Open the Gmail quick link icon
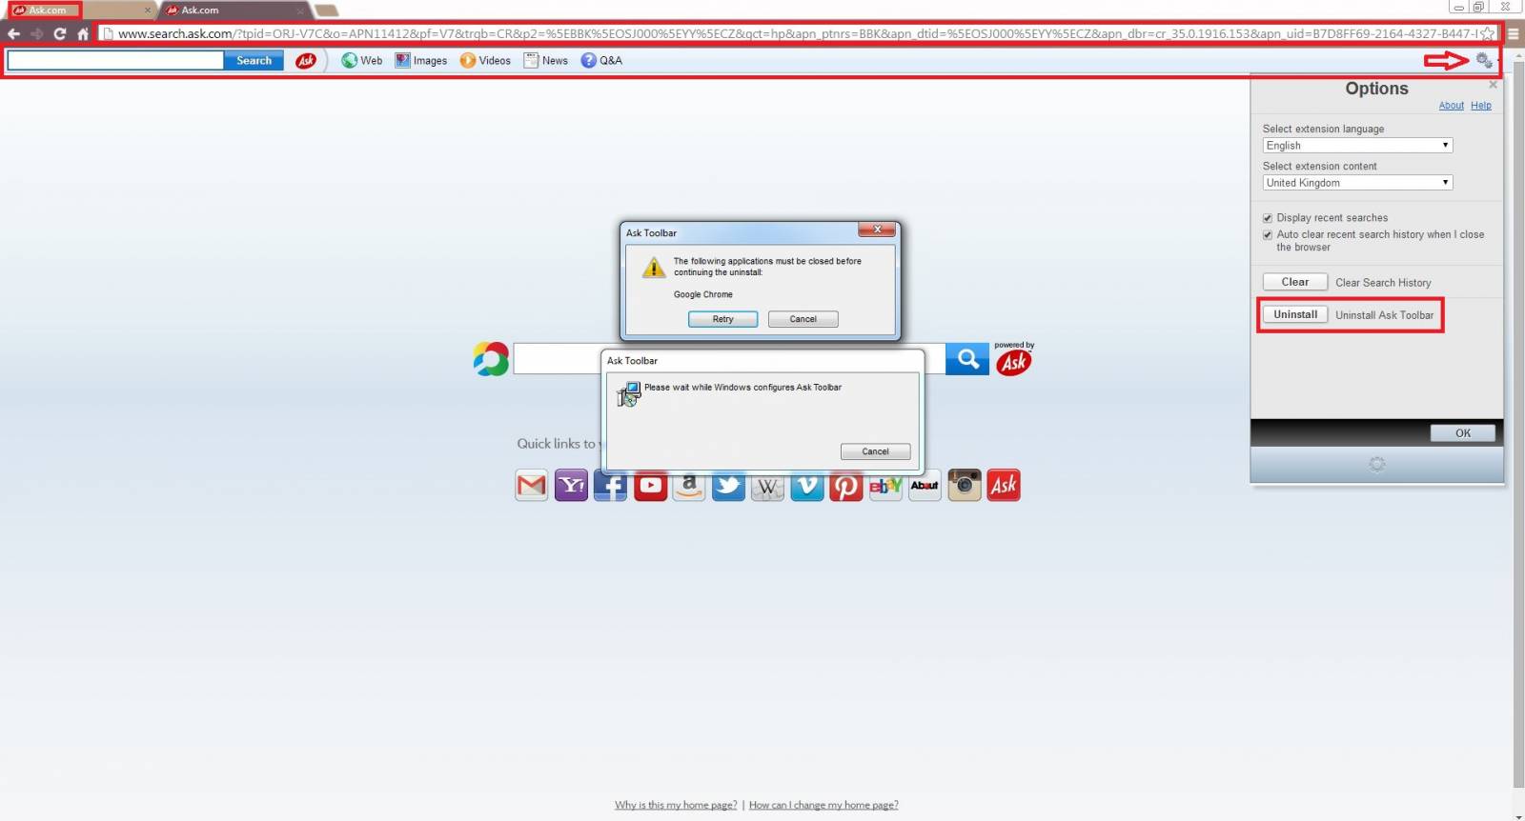 pyautogui.click(x=531, y=486)
